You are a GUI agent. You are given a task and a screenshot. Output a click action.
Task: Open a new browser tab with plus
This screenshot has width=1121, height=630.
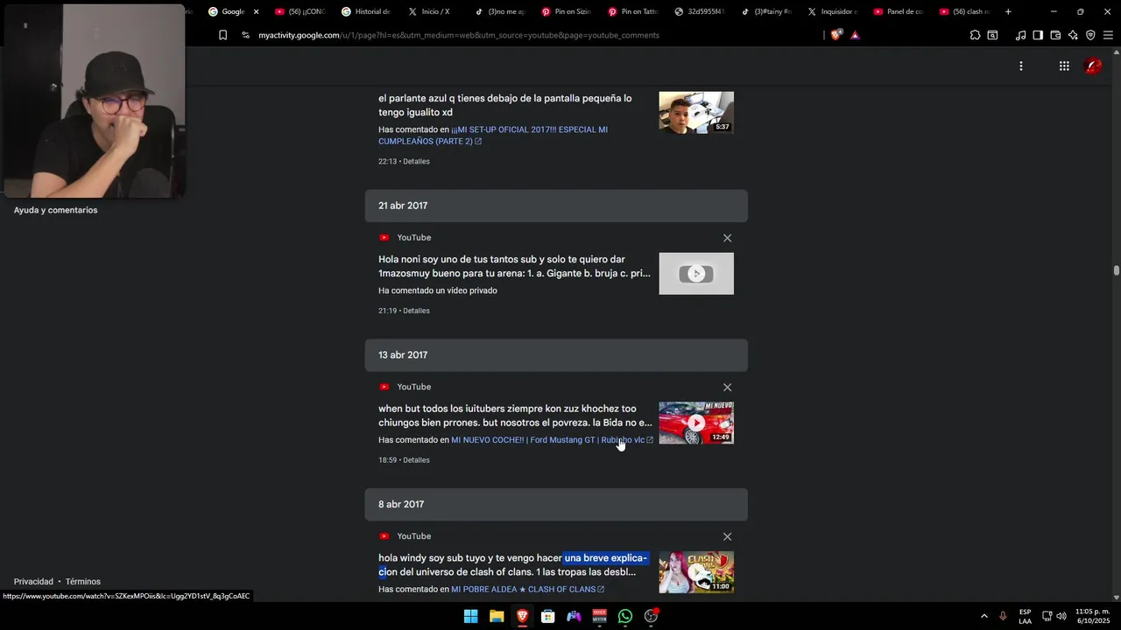coord(1008,11)
